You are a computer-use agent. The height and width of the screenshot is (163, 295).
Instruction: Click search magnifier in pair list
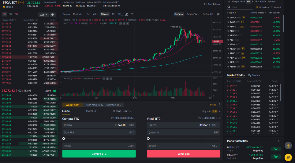click(x=229, y=7)
